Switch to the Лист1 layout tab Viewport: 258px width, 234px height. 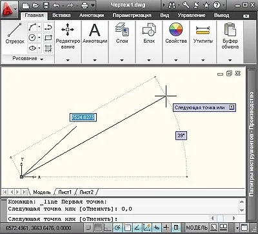click(x=65, y=192)
